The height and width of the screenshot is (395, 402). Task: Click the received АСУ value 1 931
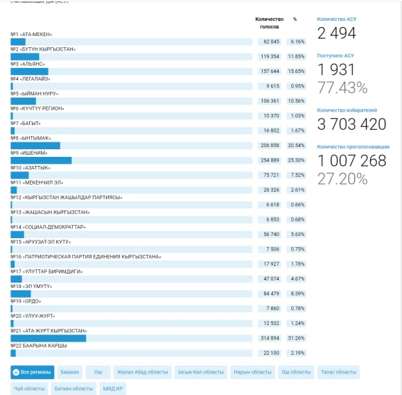tap(336, 70)
